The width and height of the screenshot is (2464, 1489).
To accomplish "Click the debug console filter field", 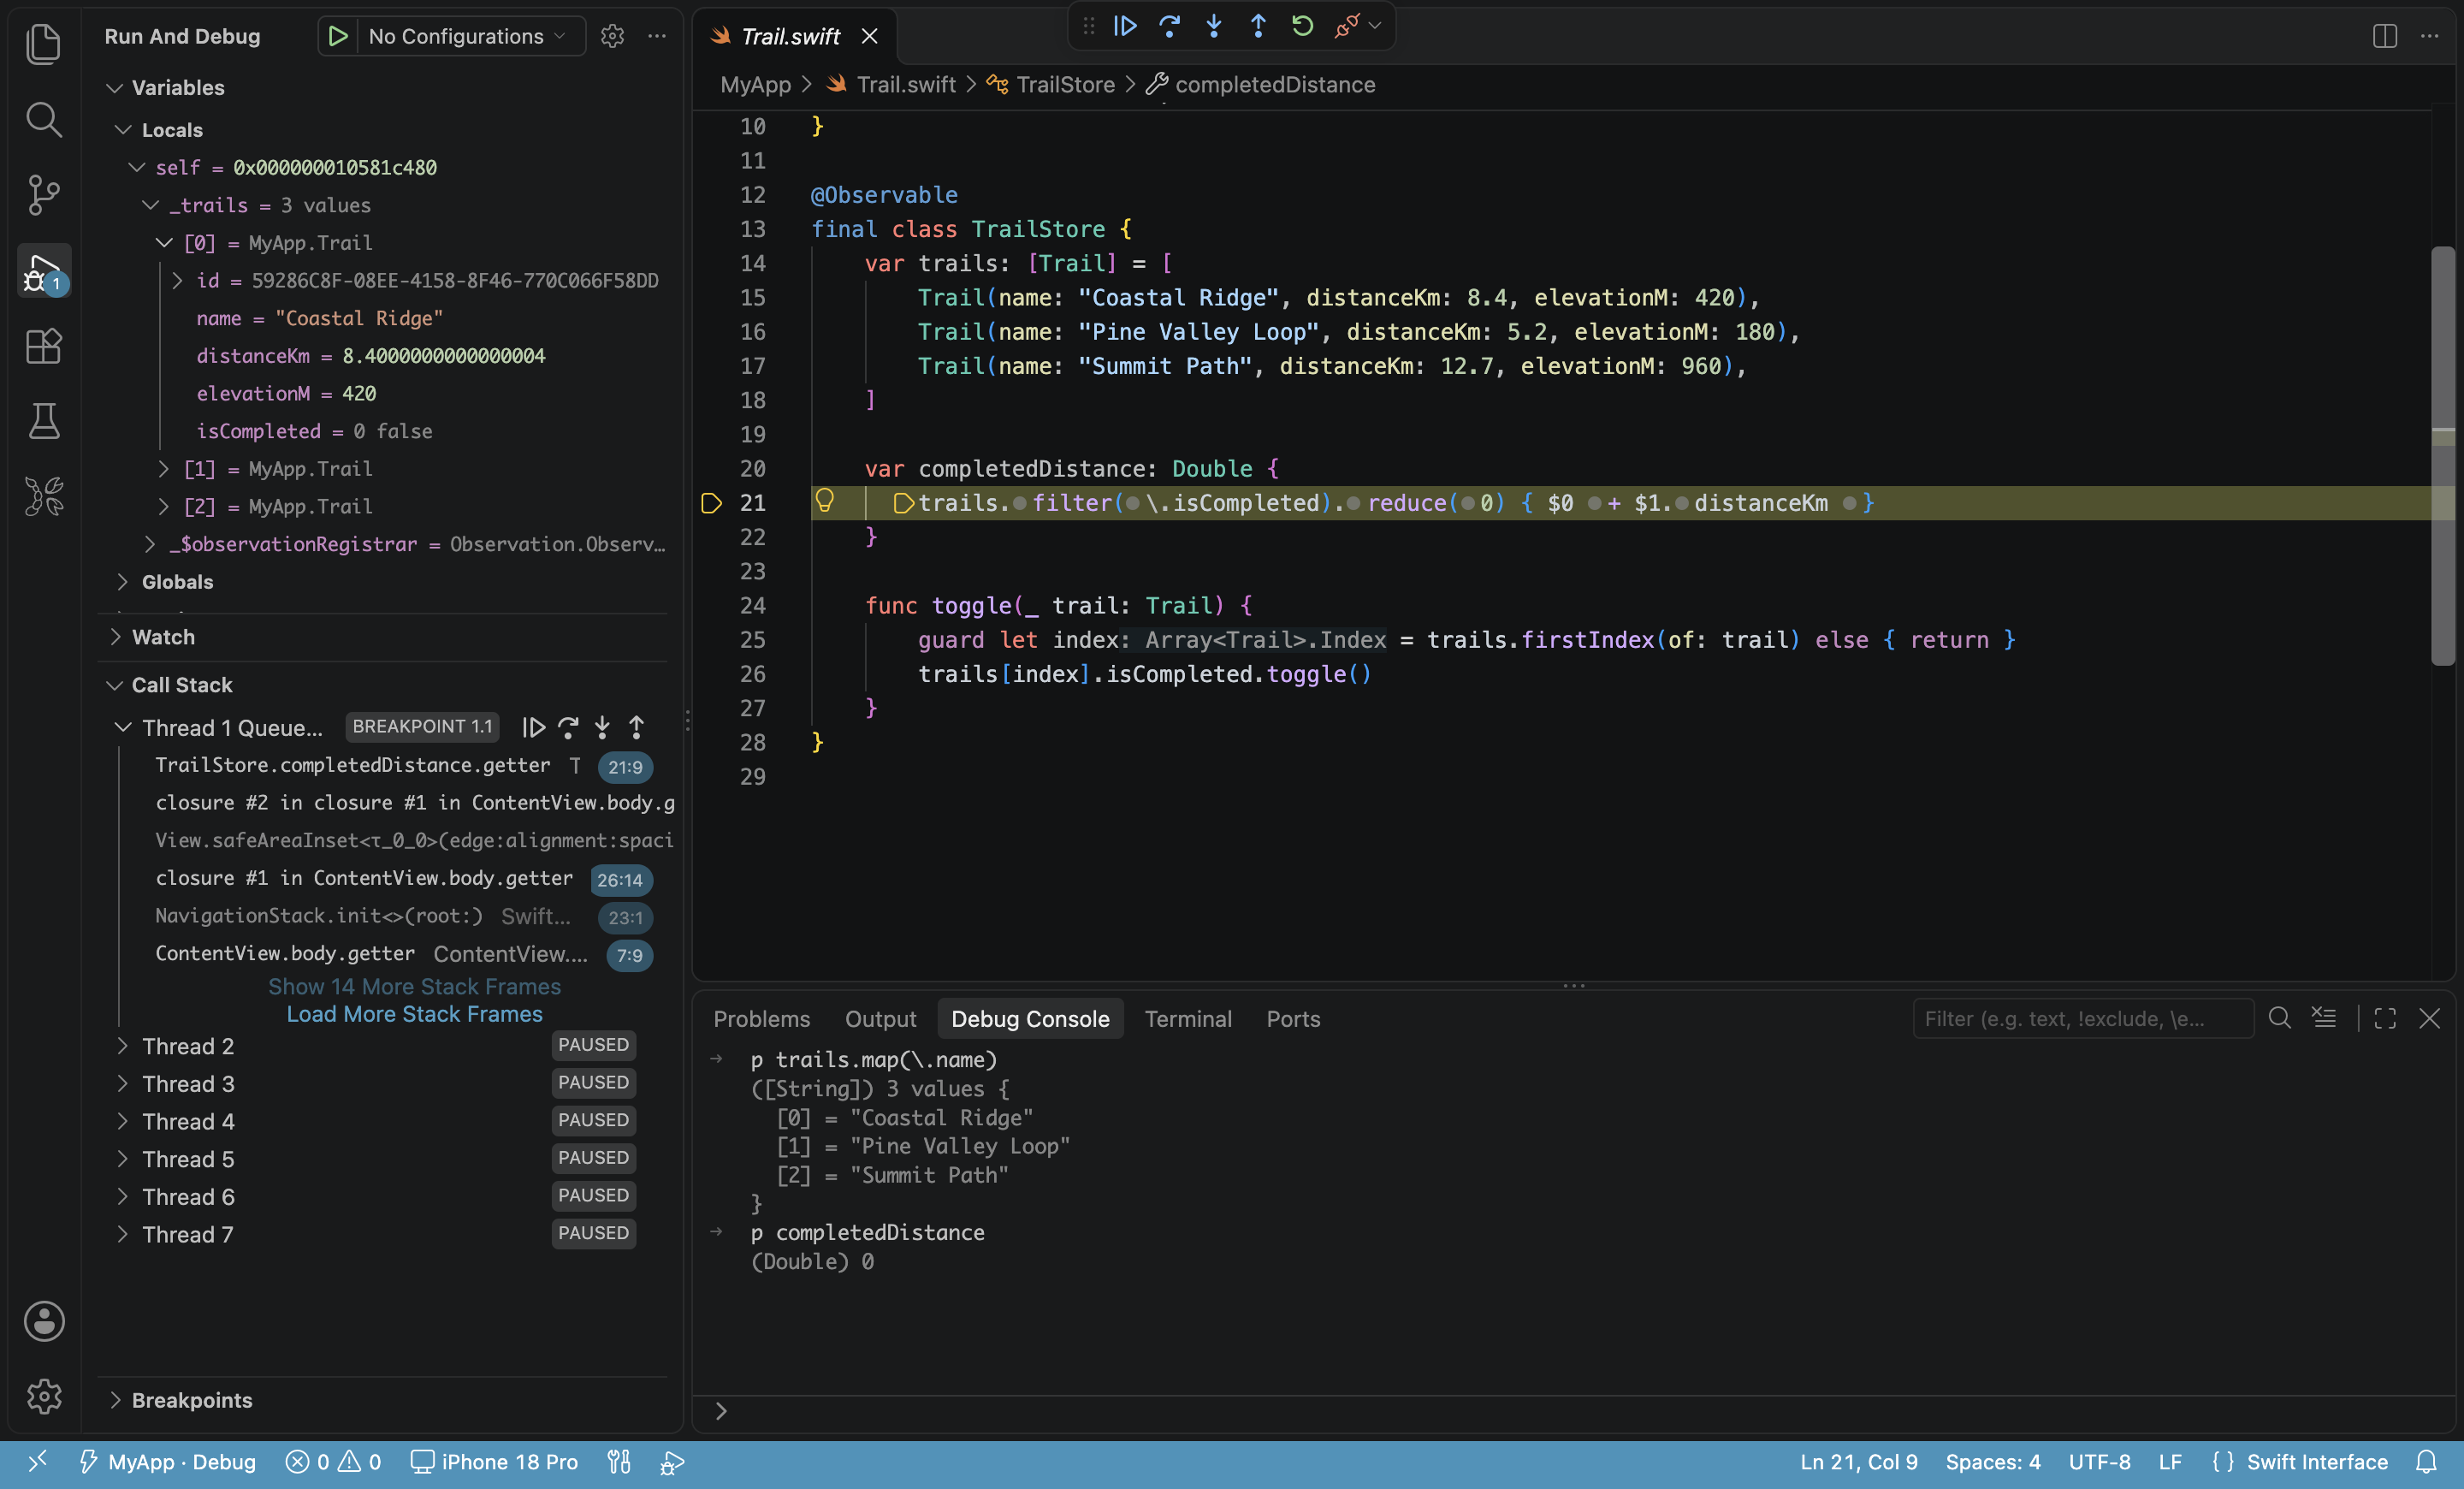I will 2082,1018.
